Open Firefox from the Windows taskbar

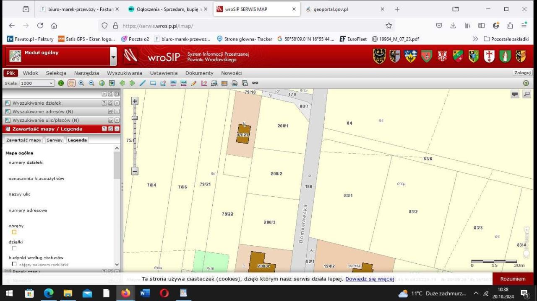125,293
